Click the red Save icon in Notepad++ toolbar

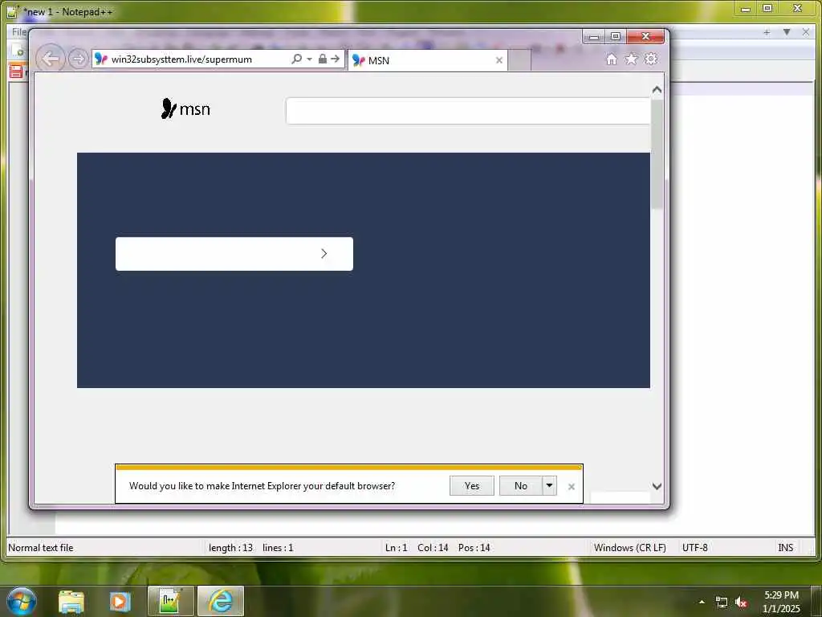coord(16,72)
